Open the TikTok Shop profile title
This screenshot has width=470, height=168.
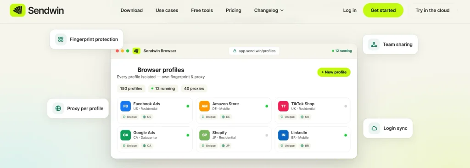pos(303,104)
